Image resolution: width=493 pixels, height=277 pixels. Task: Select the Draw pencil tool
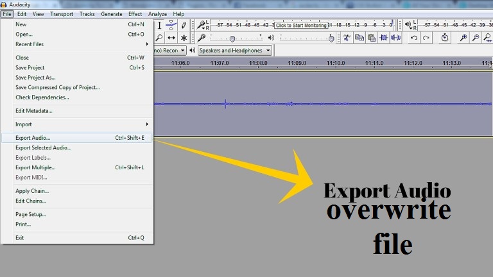click(184, 26)
